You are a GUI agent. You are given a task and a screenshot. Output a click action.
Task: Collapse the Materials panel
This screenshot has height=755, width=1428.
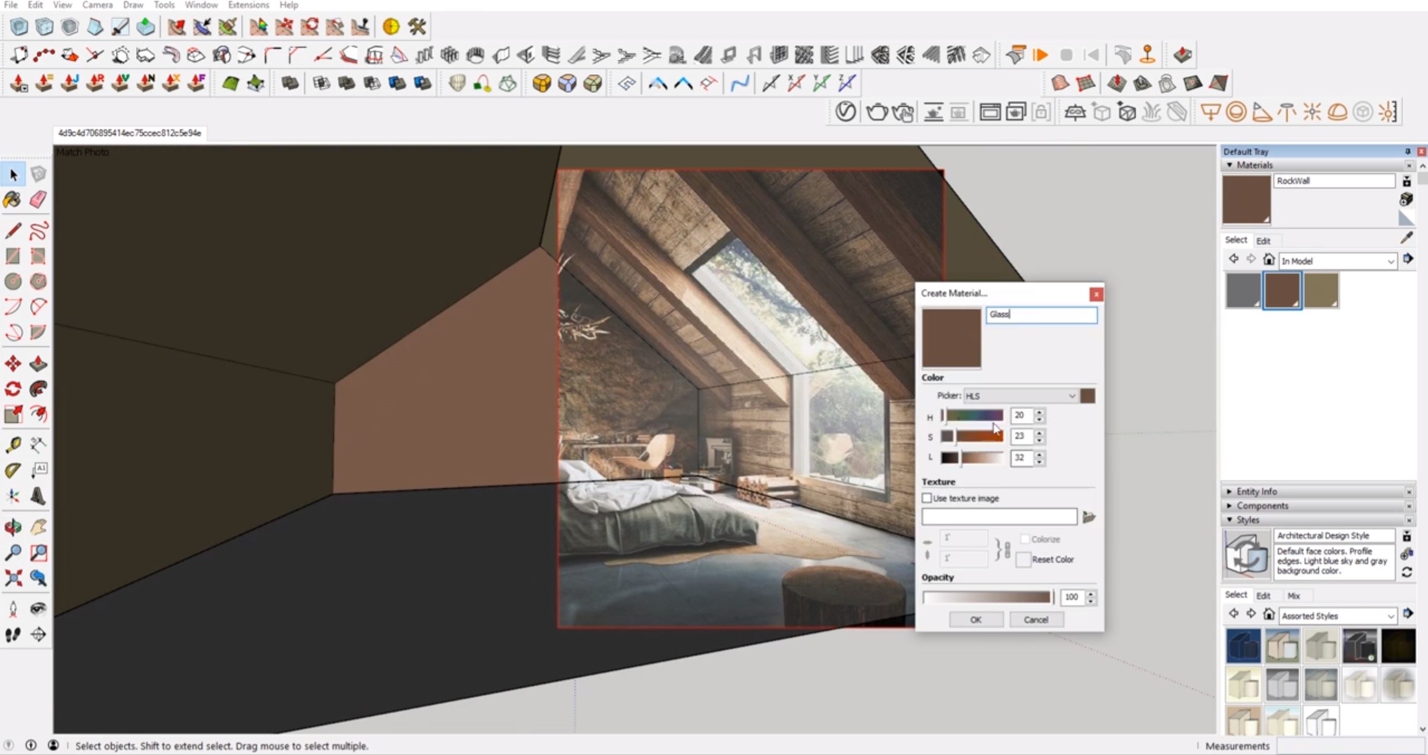pos(1230,166)
